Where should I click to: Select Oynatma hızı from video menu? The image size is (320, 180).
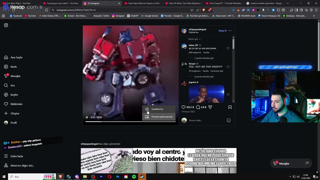(159, 109)
